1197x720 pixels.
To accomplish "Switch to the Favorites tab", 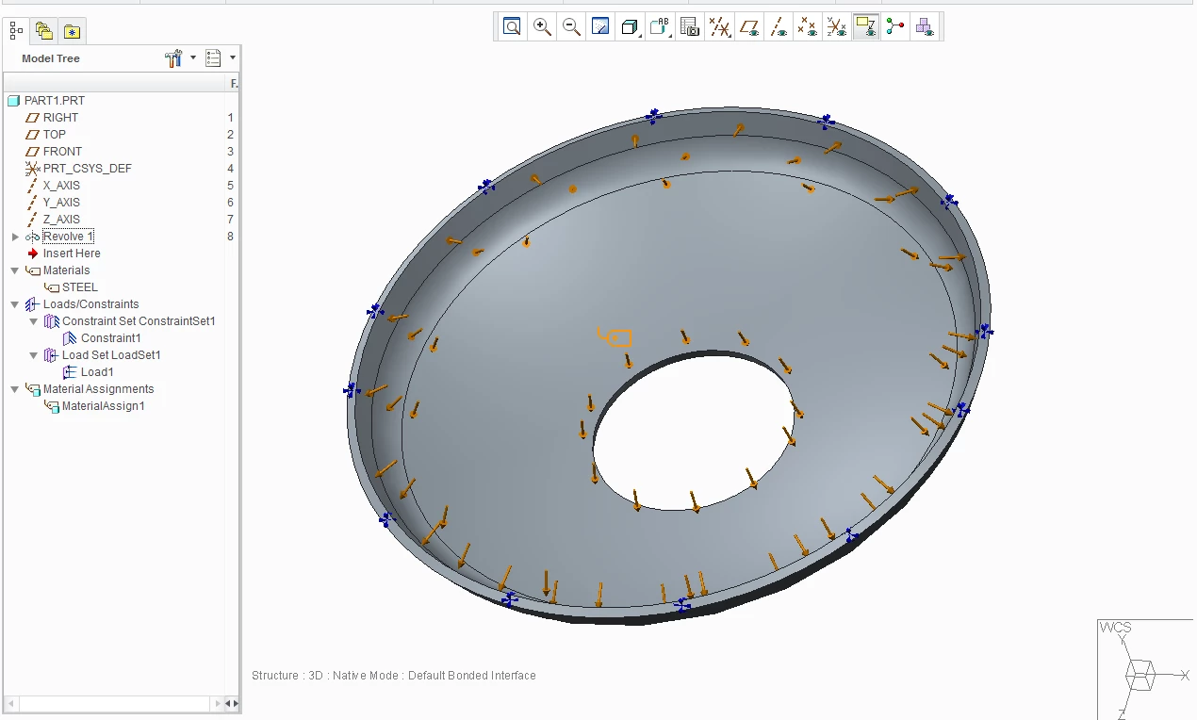I will pos(73,32).
